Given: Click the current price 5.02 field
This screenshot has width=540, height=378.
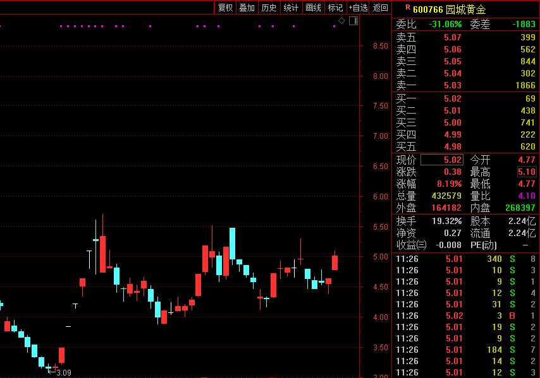Looking at the screenshot, I should pos(441,160).
